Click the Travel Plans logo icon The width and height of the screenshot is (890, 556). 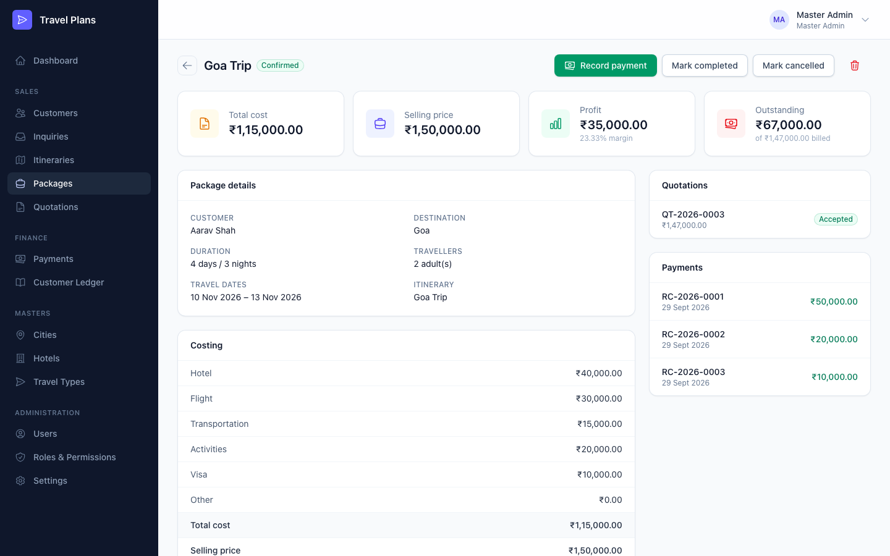pos(22,20)
